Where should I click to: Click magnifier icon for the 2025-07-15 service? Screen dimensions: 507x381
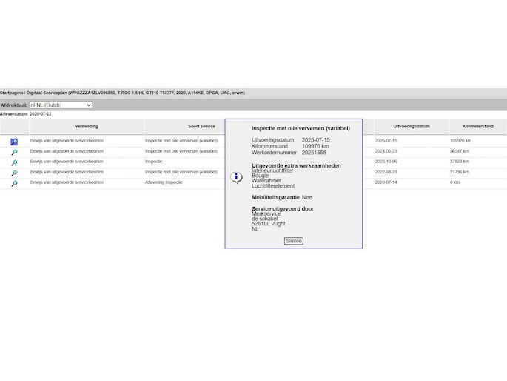coord(14,141)
